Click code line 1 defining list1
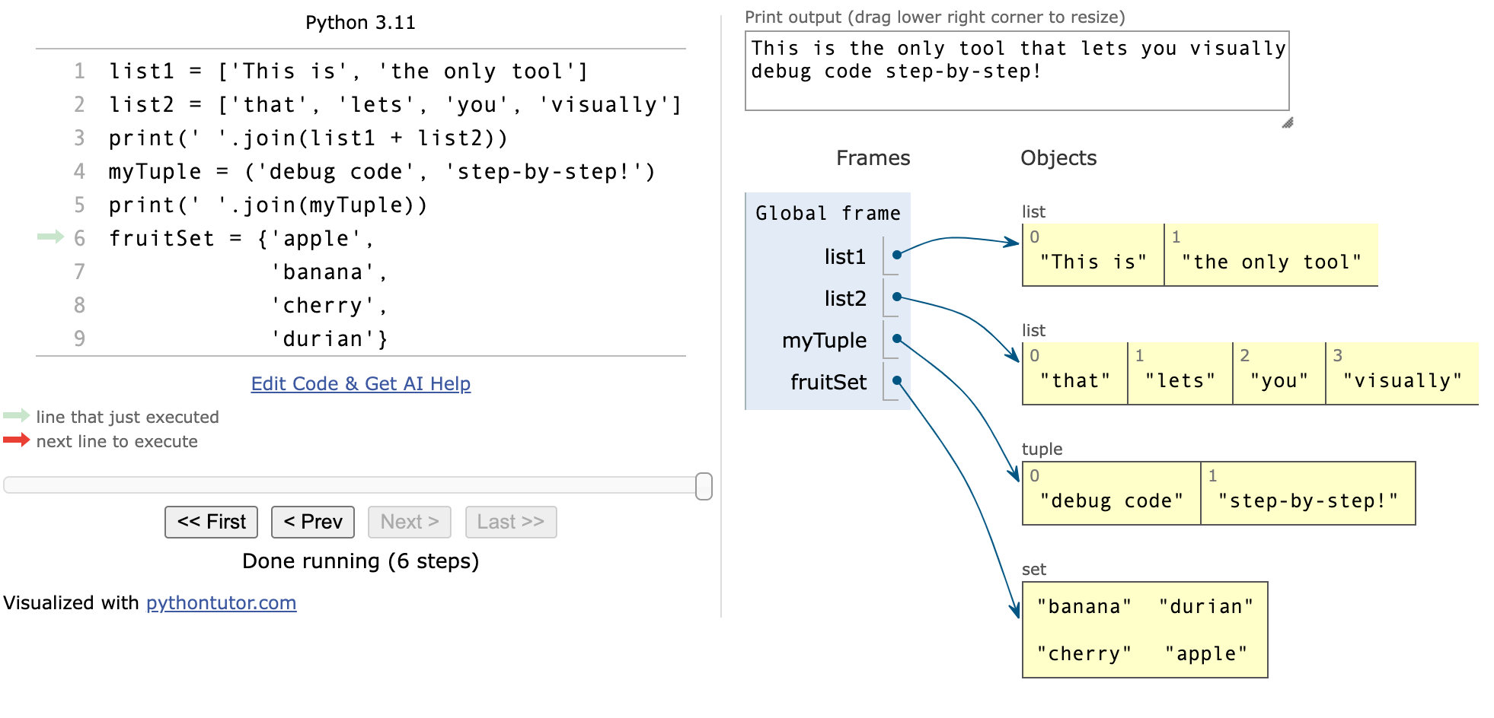Viewport: 1494px width, 718px height. (349, 71)
